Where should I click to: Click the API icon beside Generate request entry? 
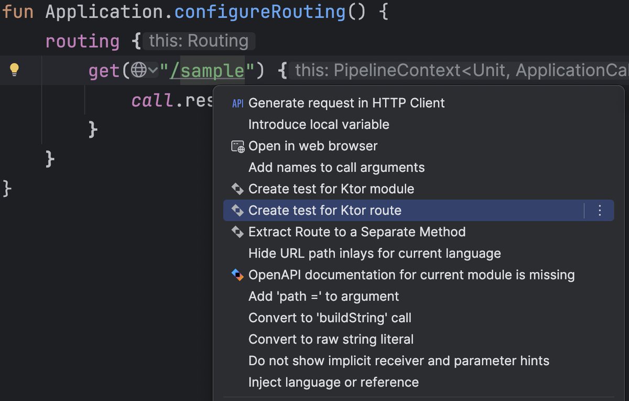tap(237, 103)
